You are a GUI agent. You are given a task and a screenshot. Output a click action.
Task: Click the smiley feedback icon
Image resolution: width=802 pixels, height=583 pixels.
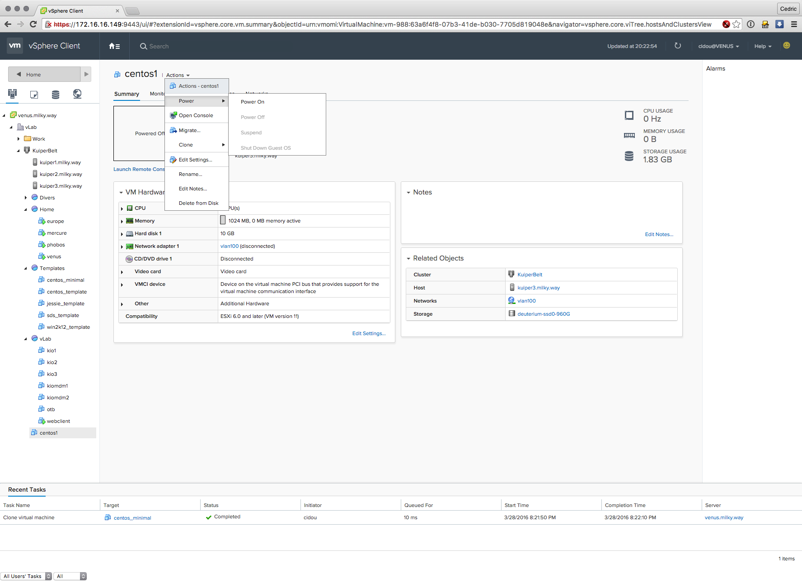pyautogui.click(x=786, y=46)
